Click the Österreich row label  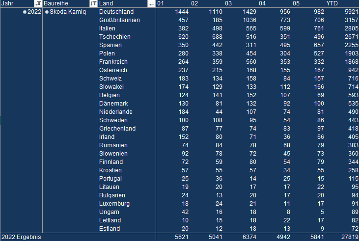tap(113, 70)
